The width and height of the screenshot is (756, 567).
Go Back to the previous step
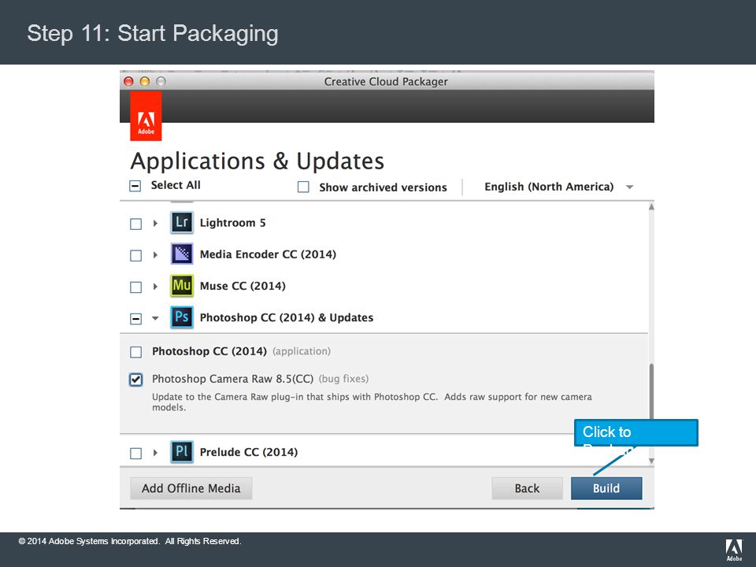coord(527,488)
